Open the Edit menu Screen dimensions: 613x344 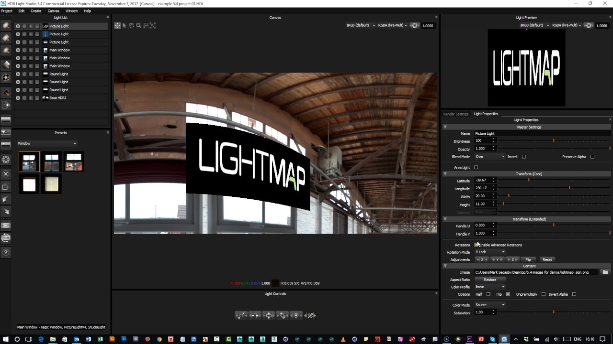pyautogui.click(x=22, y=11)
